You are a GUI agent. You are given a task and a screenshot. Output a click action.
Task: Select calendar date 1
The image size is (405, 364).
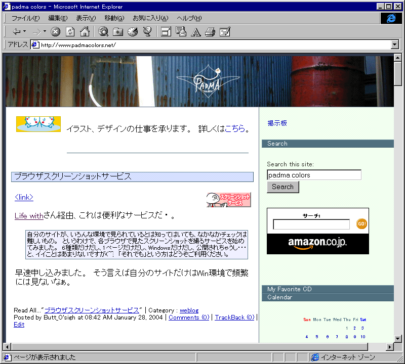347,328
